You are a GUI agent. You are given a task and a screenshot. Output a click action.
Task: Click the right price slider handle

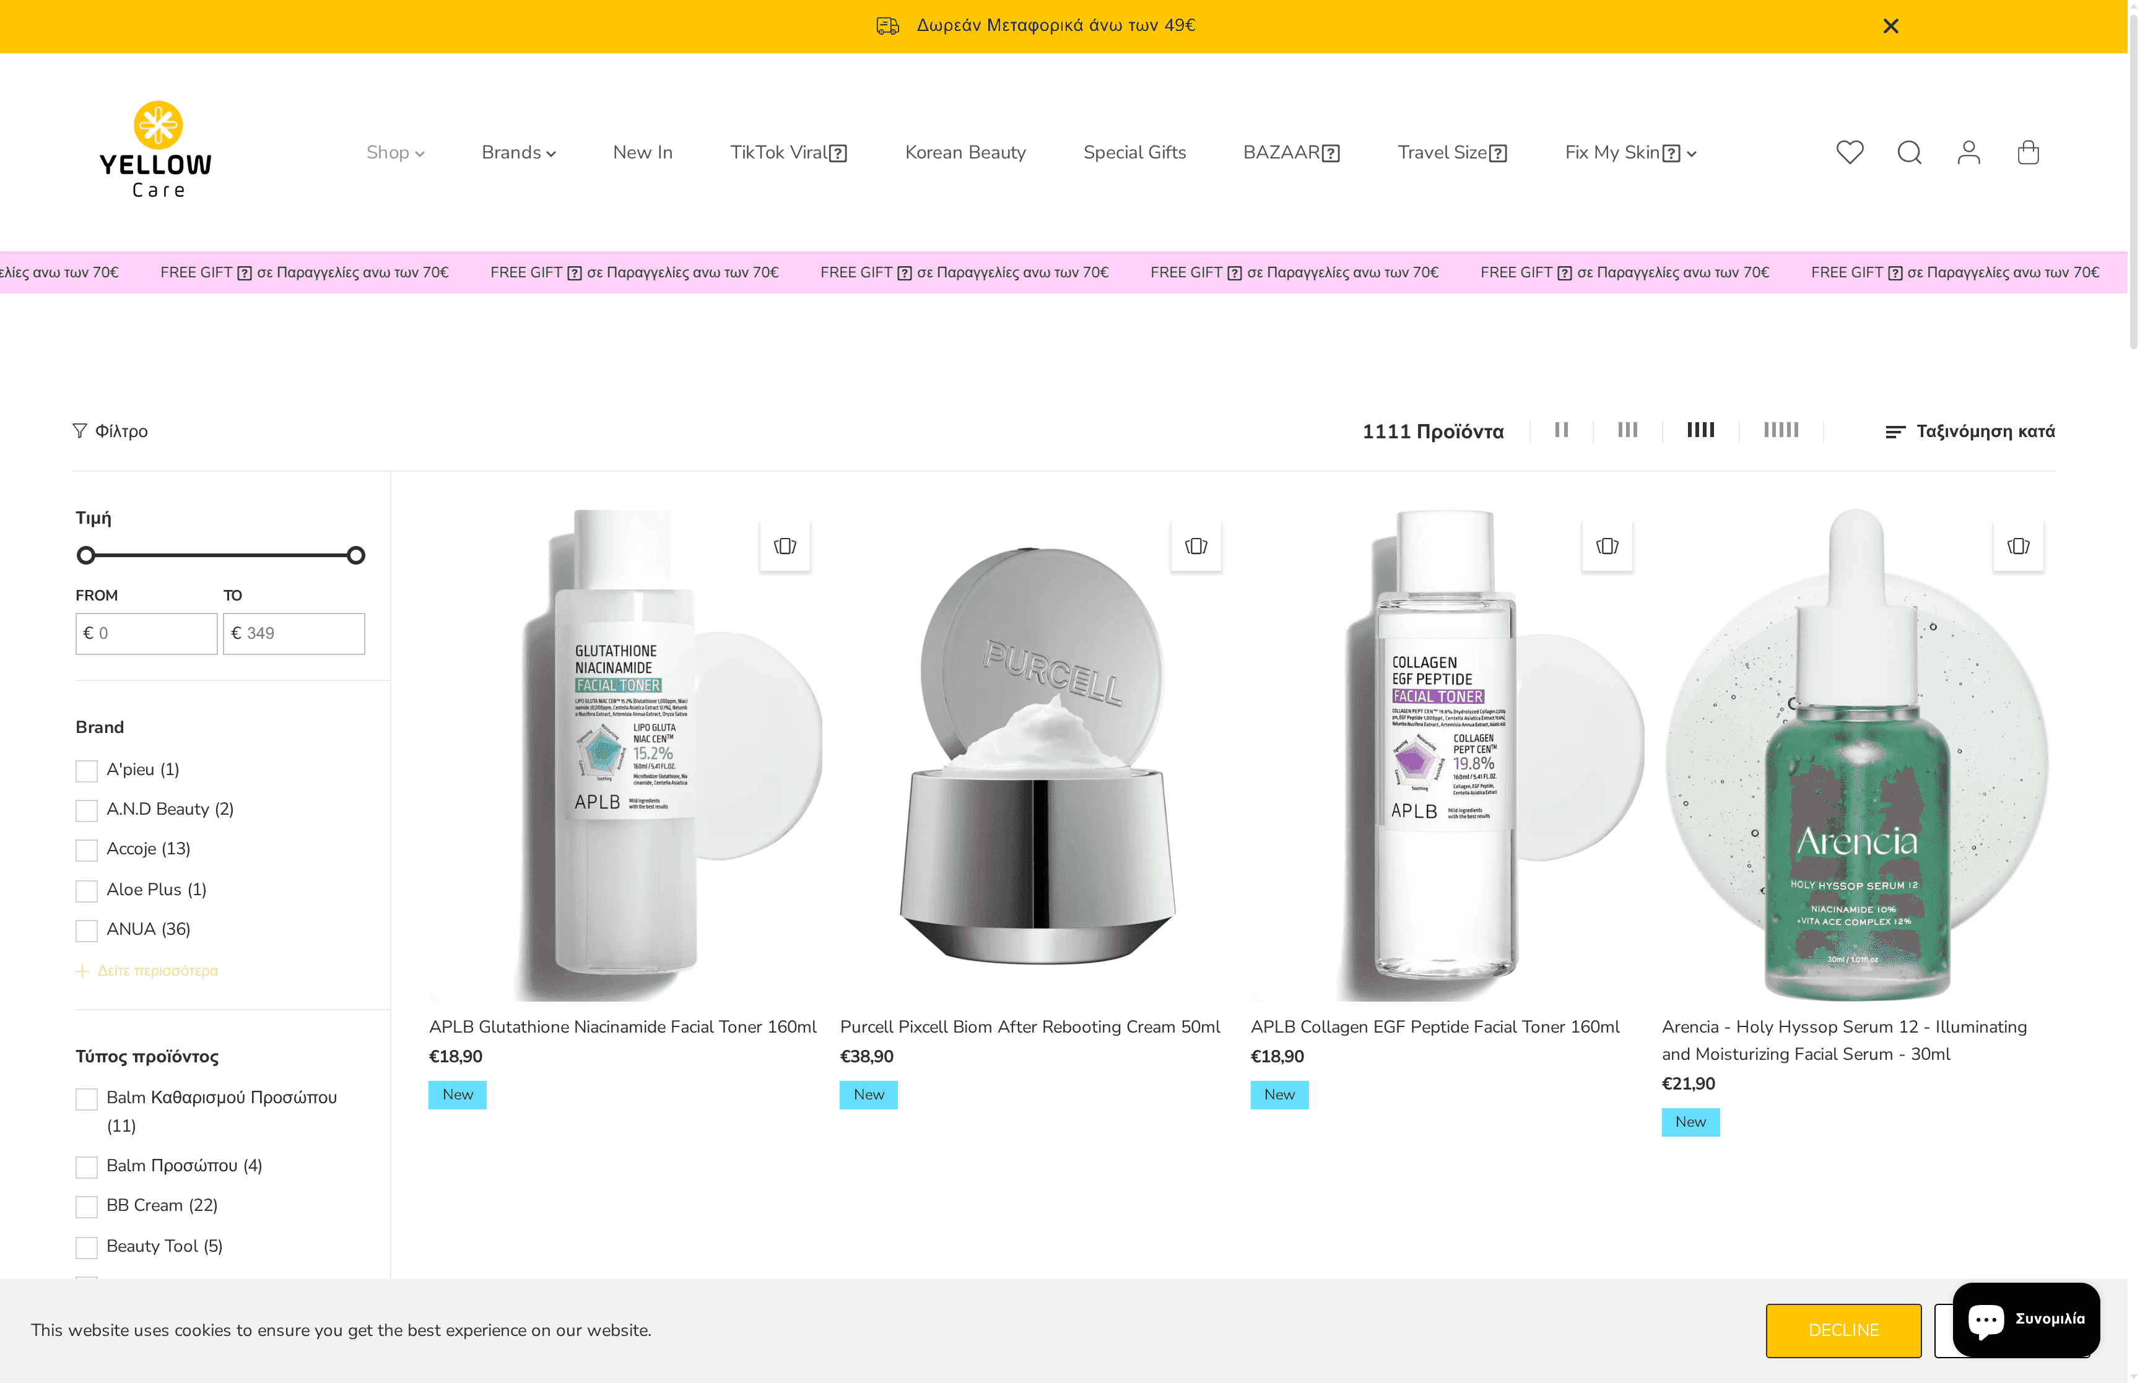click(x=355, y=555)
